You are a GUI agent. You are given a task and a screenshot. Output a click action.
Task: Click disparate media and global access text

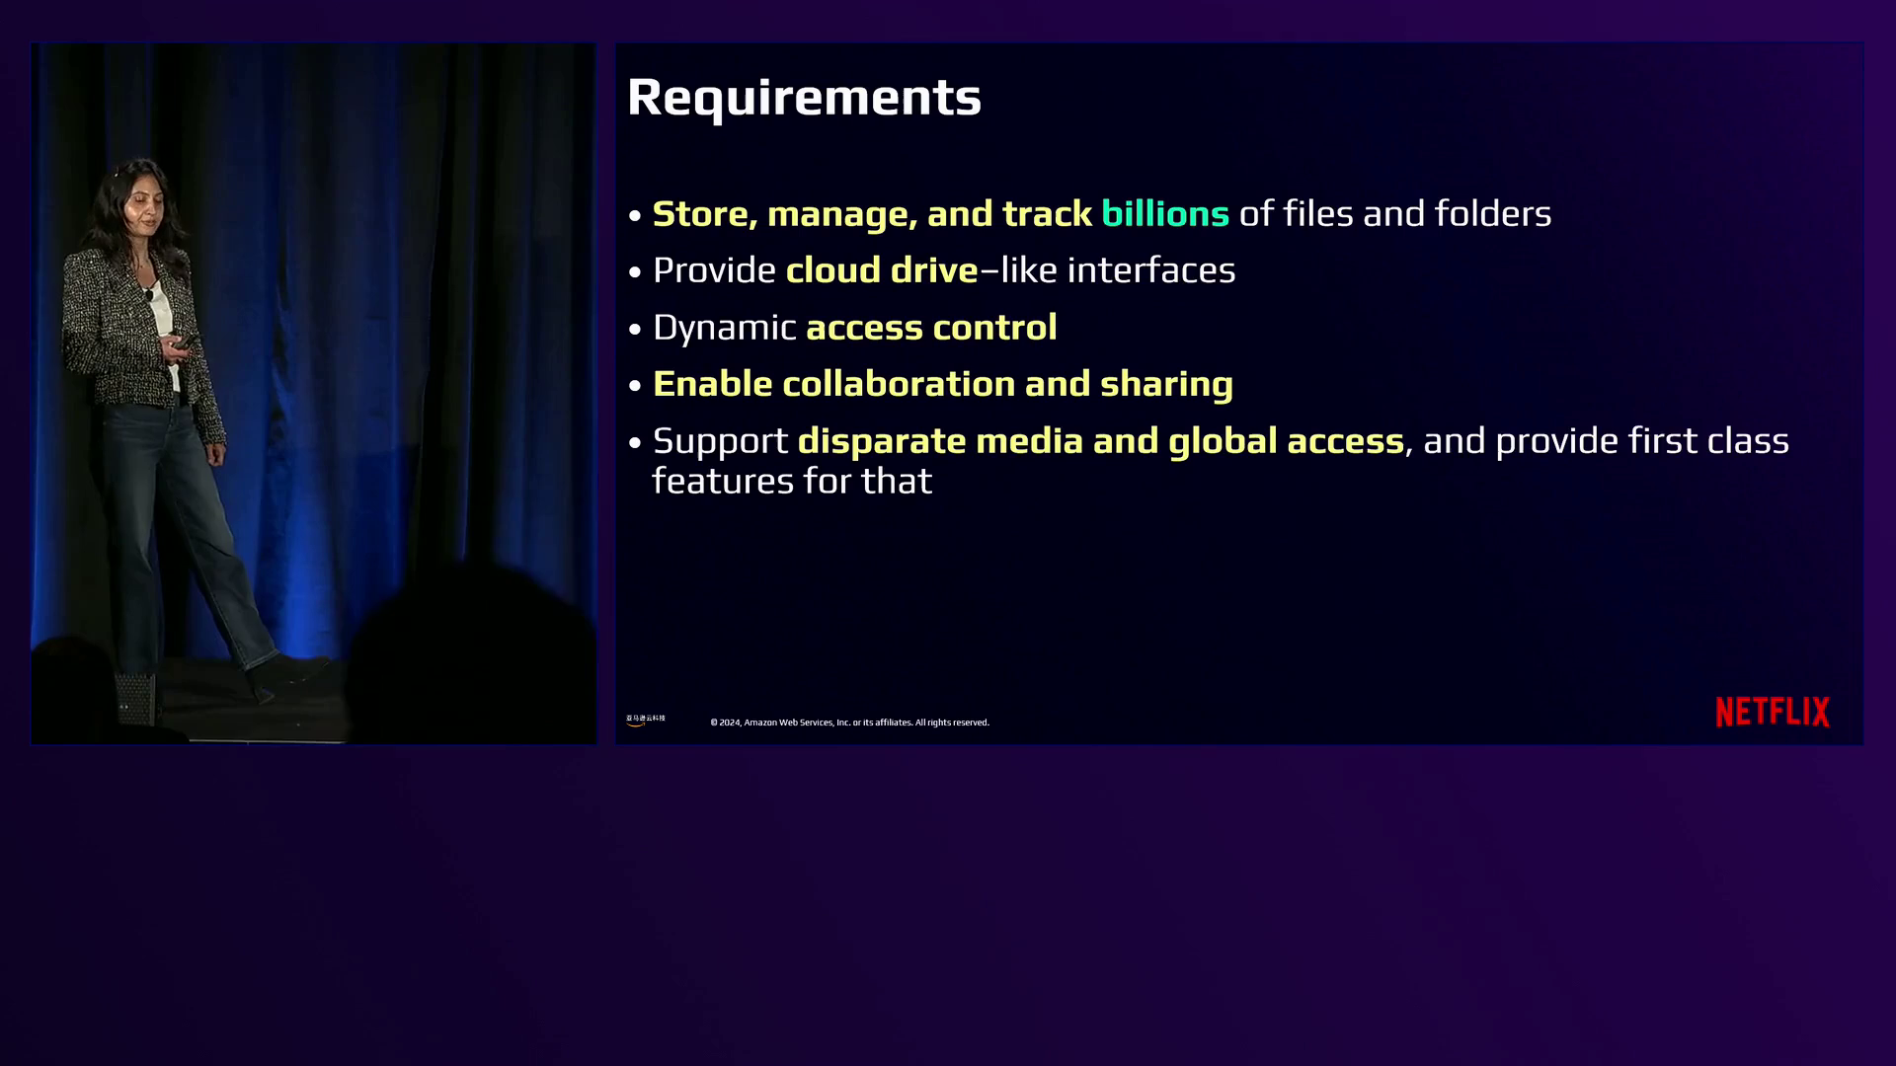point(1099,441)
